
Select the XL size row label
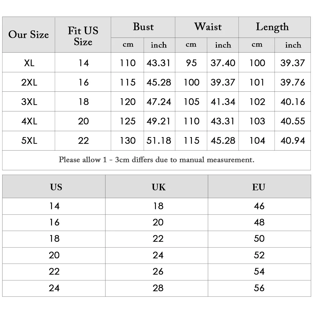29,63
